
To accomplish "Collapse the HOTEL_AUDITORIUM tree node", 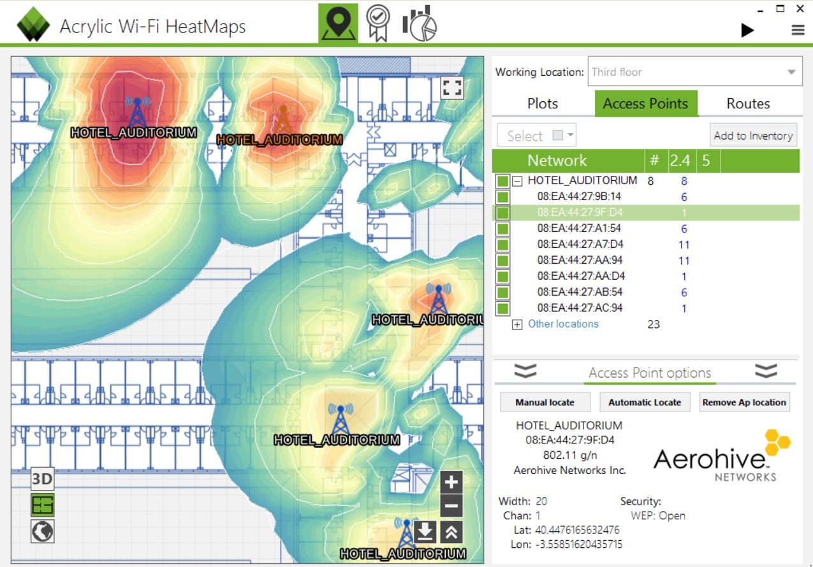I will [516, 180].
